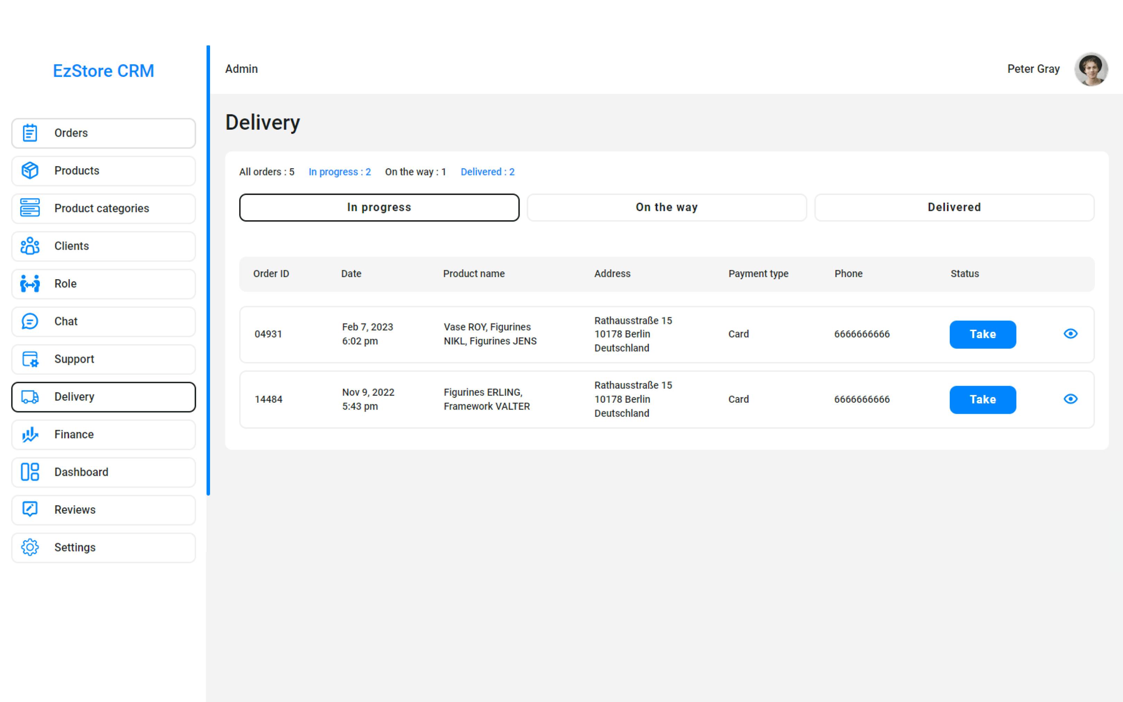Click the Finance chart icon
Image resolution: width=1123 pixels, height=702 pixels.
click(30, 435)
